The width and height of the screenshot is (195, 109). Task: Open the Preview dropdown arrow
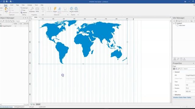tap(72, 13)
